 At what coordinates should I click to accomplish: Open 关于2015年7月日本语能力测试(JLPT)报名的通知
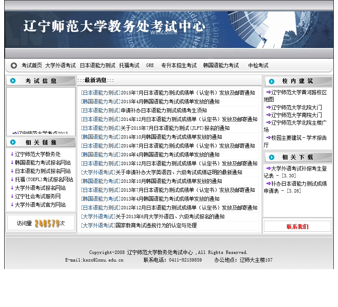point(175,128)
